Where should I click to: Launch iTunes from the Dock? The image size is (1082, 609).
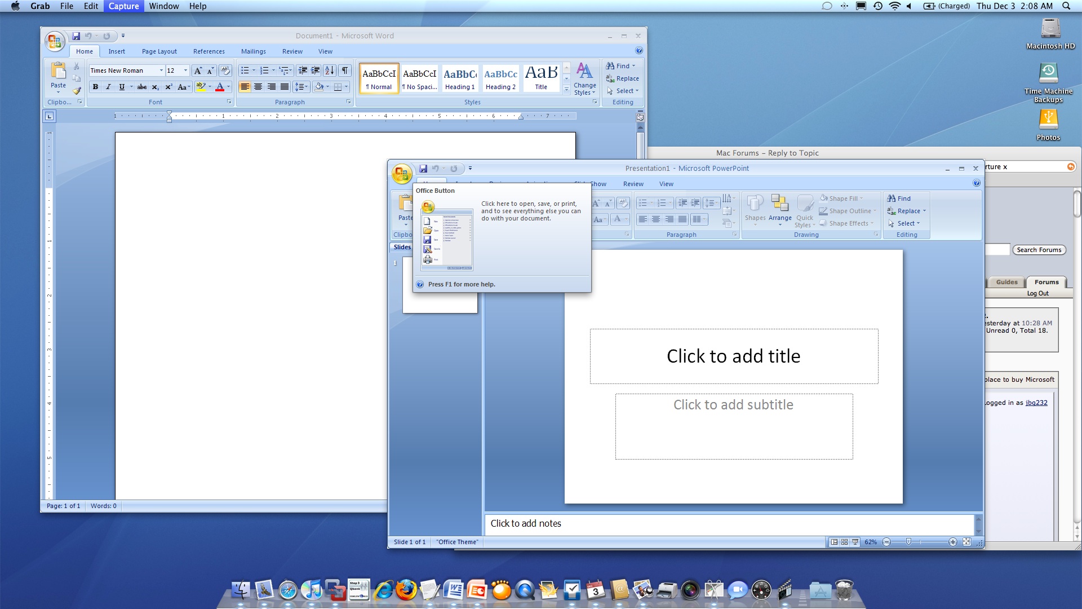[x=312, y=590]
